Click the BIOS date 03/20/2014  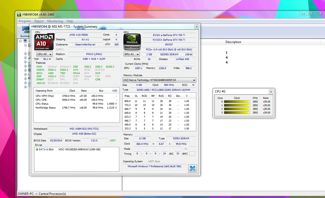click(56, 140)
